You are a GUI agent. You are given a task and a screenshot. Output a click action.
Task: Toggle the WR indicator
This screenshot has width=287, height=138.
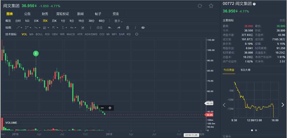[62, 34]
